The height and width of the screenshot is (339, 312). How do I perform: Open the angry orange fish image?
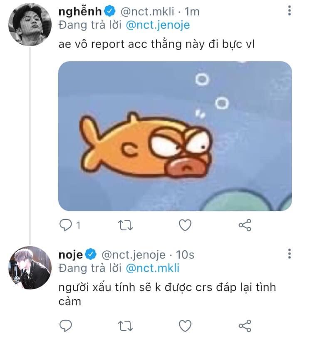click(175, 136)
